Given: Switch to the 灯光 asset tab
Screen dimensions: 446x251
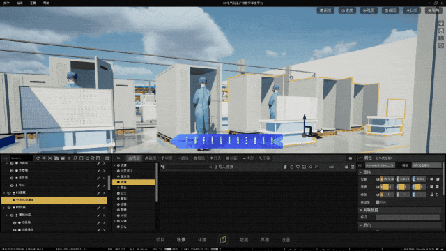Looking at the screenshot, I should click(215, 158).
